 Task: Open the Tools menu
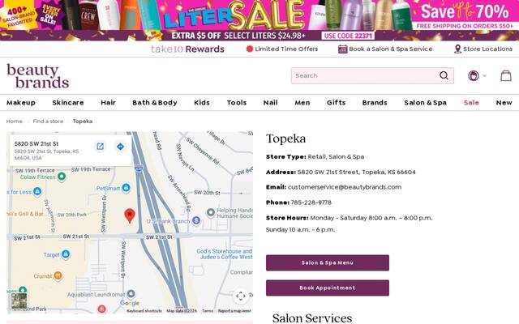tap(237, 103)
